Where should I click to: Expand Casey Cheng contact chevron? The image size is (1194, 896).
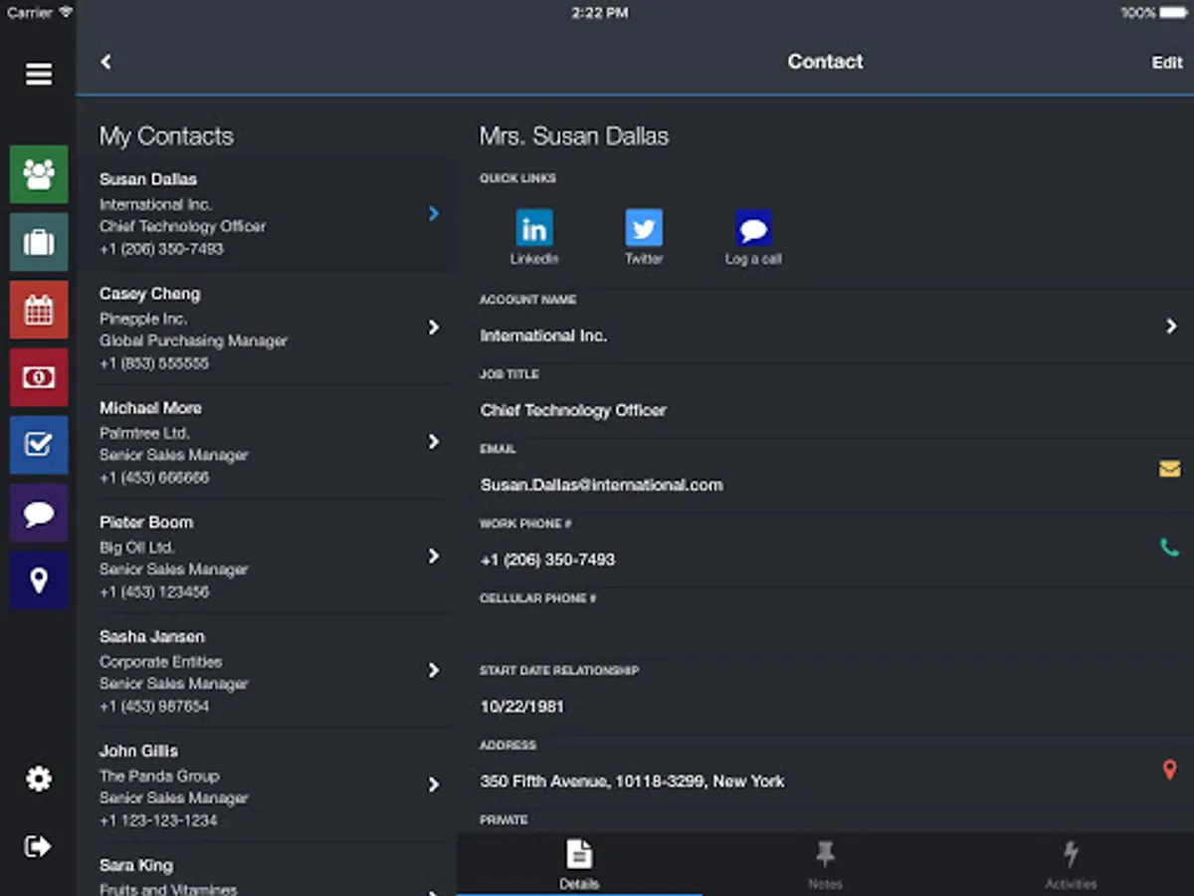(434, 328)
